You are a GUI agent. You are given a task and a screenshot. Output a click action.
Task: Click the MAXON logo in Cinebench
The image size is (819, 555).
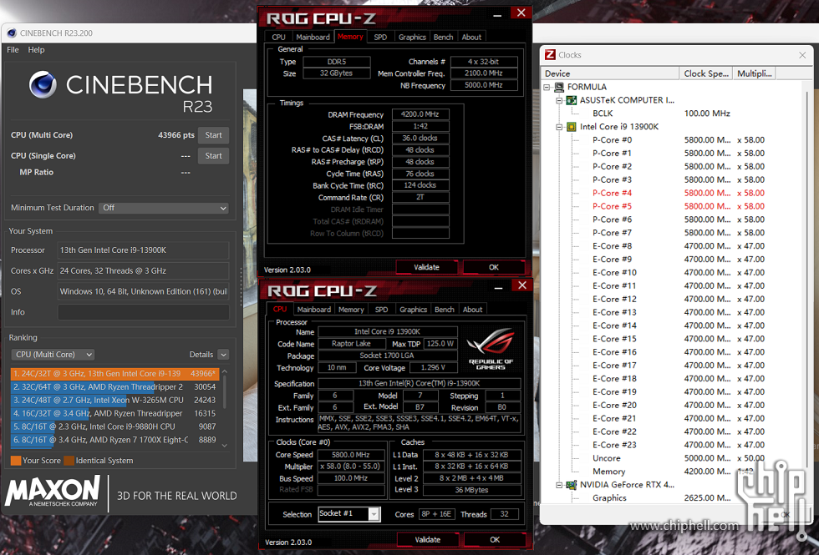click(52, 491)
